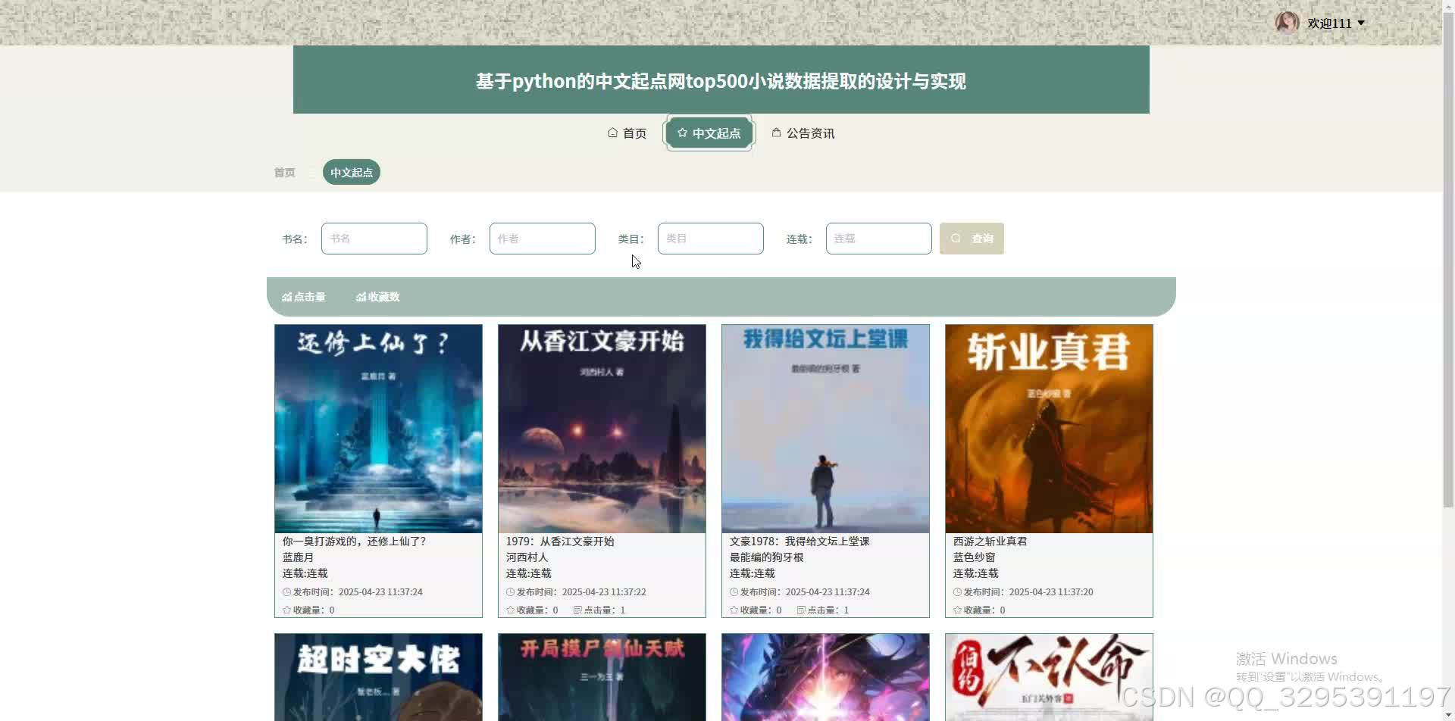
Task: Open the 欢迎111 user dropdown
Action: point(1331,23)
